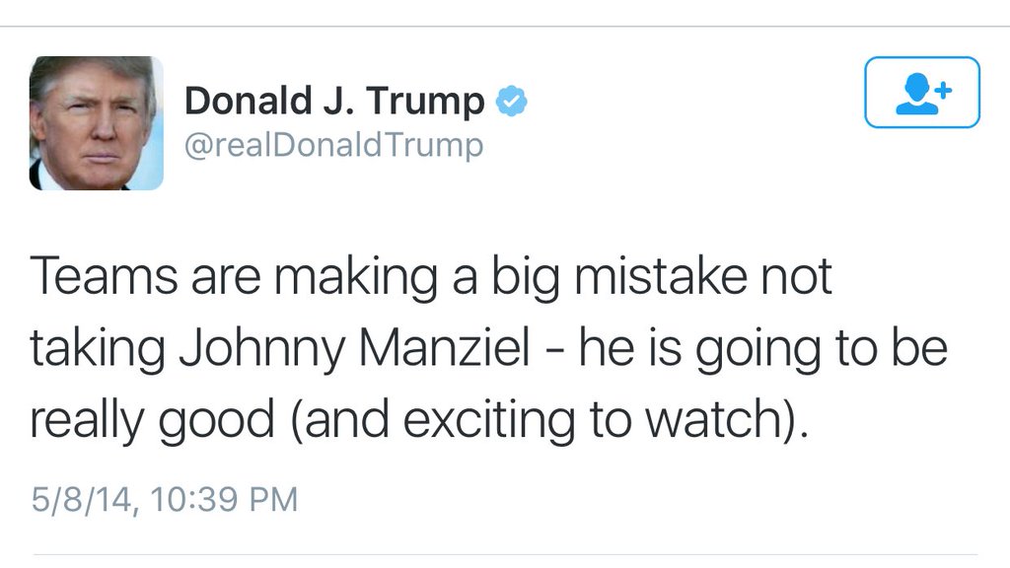Screen dimensions: 1010x568
Task: Tap the phrase really good
Action: pos(152,420)
